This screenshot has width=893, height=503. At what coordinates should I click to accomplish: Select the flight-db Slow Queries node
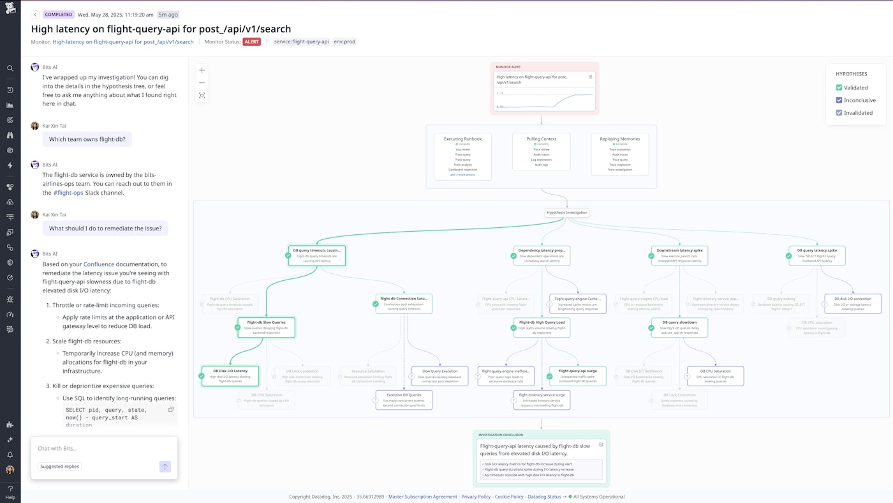267,327
